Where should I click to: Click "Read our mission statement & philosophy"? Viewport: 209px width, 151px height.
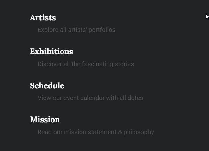pos(96,132)
